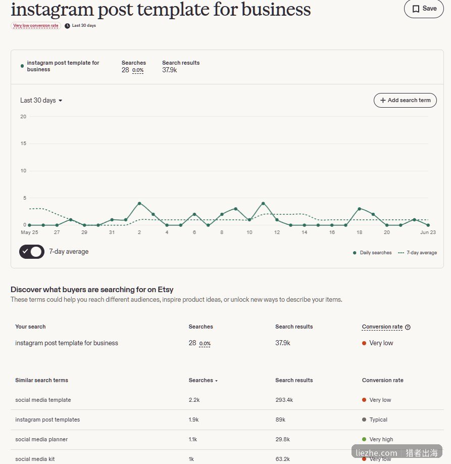Click the Jun 2 peak data point
The width and height of the screenshot is (451, 464).
pyautogui.click(x=139, y=203)
